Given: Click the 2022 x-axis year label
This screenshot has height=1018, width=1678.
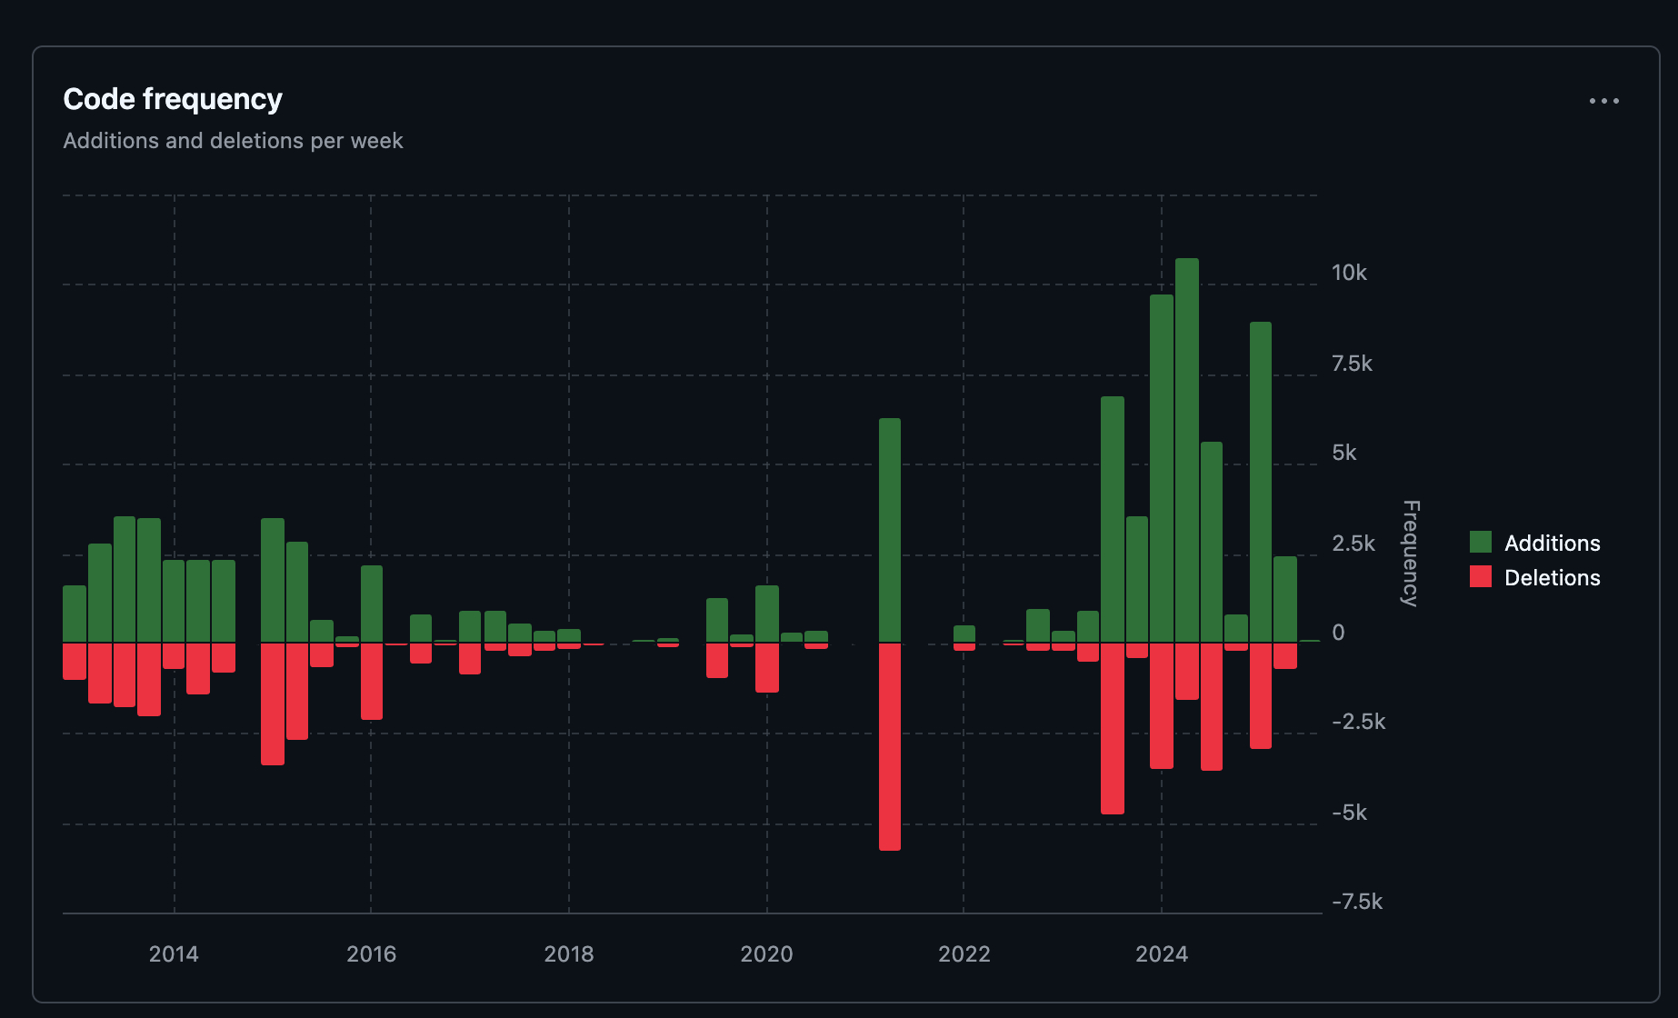Looking at the screenshot, I should [x=964, y=954].
